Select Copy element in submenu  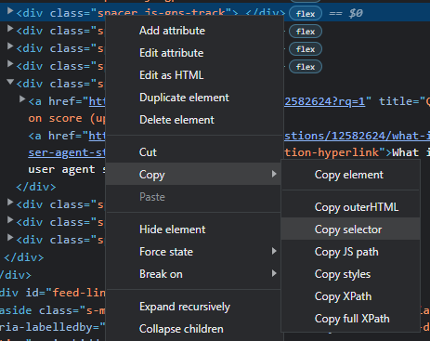coord(351,175)
